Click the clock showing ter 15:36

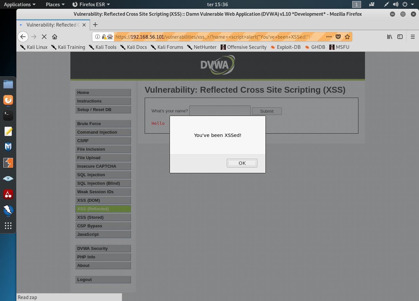(x=218, y=4)
